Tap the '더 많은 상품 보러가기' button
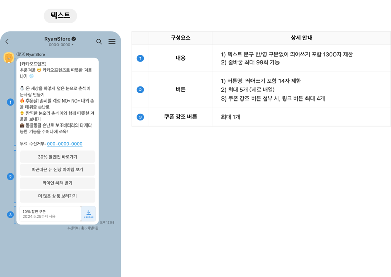Image resolution: width=391 pixels, height=277 pixels. pos(58,196)
